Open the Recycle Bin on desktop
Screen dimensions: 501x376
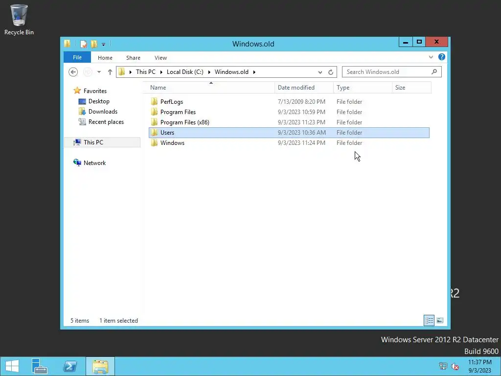coord(19,20)
